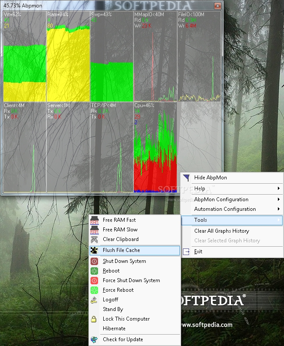284x346 pixels.
Task: Select Clear Clipboard menu entry
Action: (x=135, y=239)
